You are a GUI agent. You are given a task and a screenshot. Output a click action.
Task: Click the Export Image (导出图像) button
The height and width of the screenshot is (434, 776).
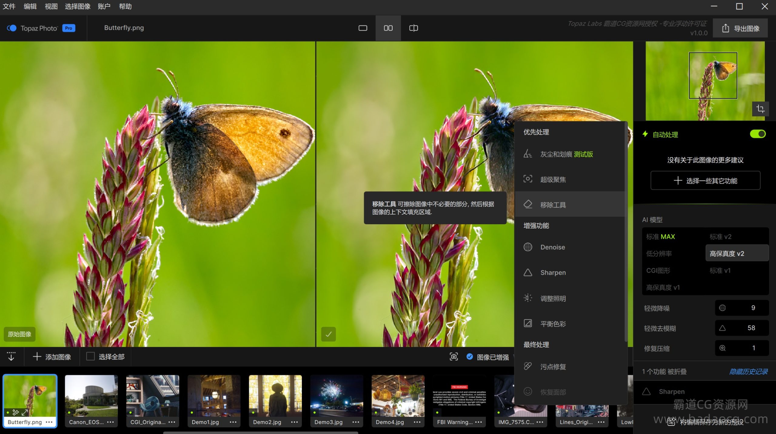(x=740, y=28)
